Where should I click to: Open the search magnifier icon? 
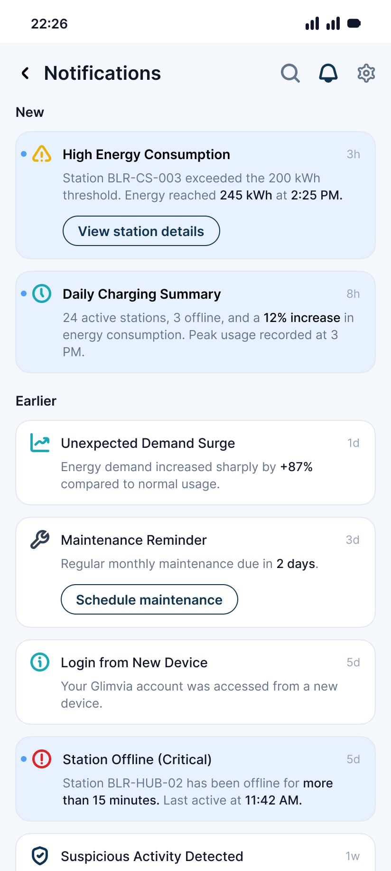pyautogui.click(x=290, y=73)
